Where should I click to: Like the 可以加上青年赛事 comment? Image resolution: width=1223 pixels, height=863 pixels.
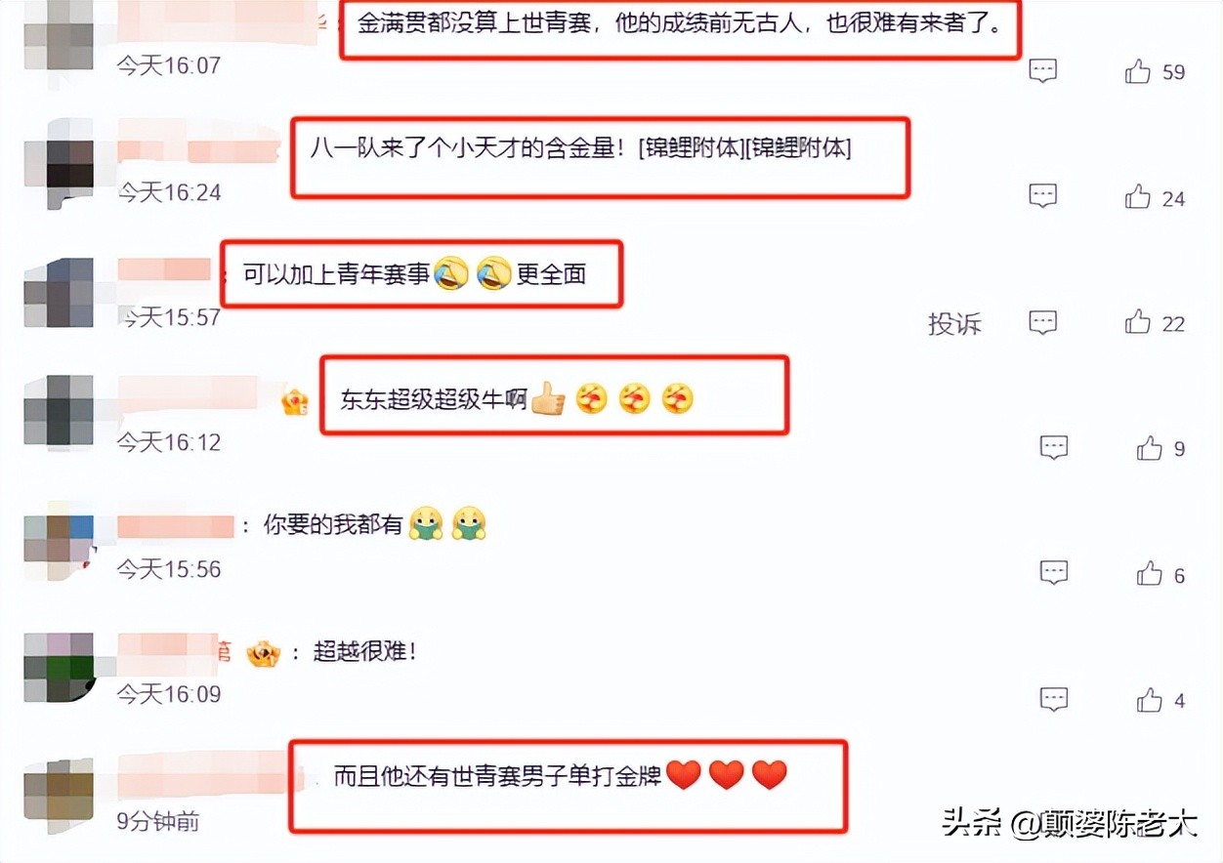pos(1138,322)
